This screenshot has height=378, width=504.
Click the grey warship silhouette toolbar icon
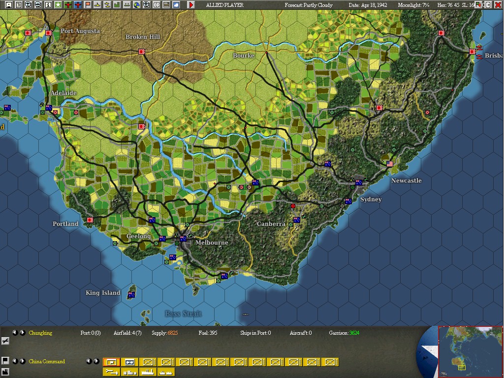pyautogui.click(x=127, y=4)
